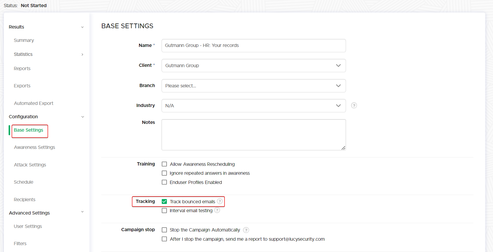Click help icon beside Interval email testing
The height and width of the screenshot is (252, 493).
tap(217, 210)
